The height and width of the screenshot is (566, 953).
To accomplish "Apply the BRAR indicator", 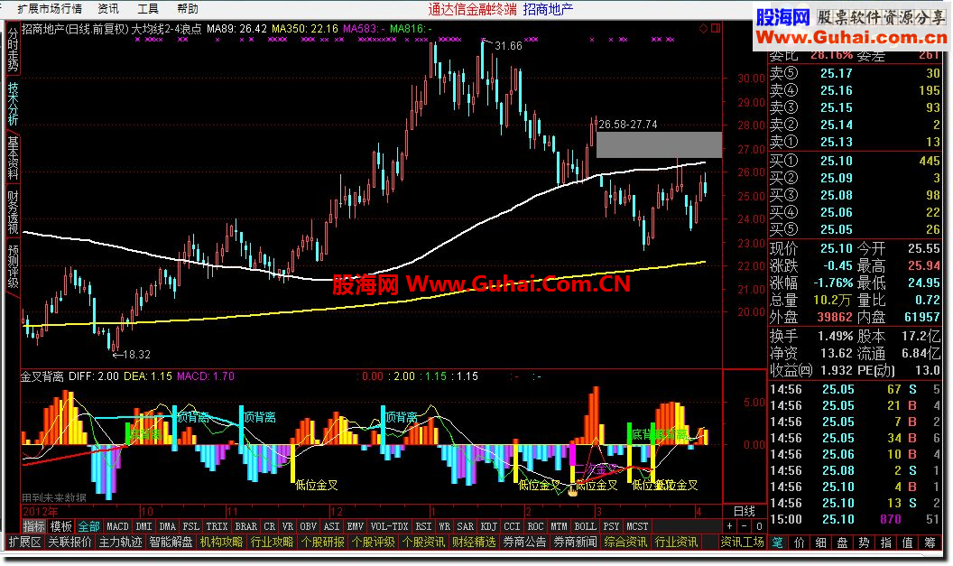I will (x=246, y=526).
